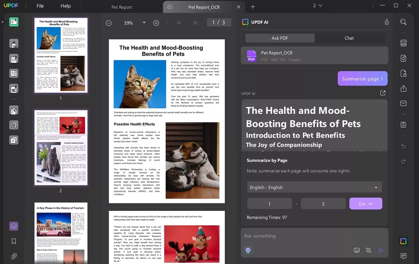Open the watermark and background tool
Screen dimensions: 419x264
pyautogui.click(x=14, y=140)
